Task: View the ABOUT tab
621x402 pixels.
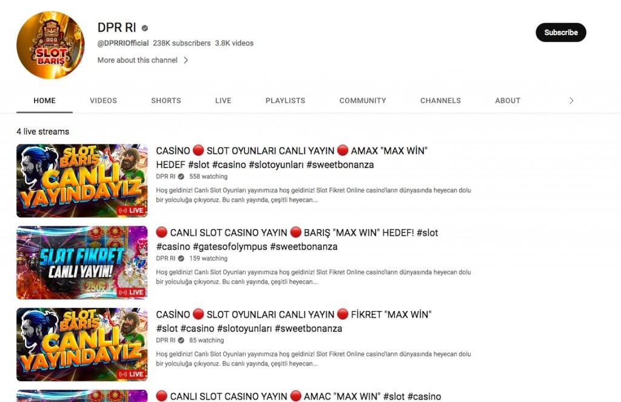Action: tap(508, 101)
